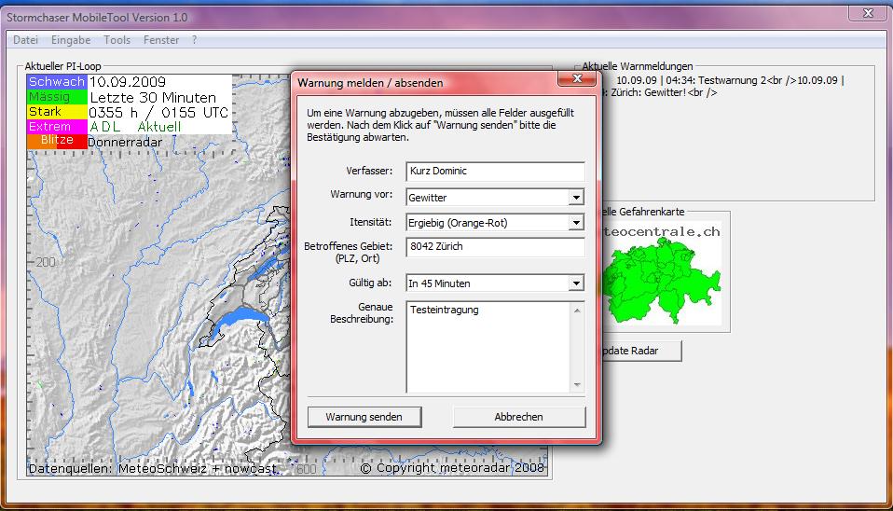Click the Testwarnung 2 message text
This screenshot has width=893, height=511.
point(732,80)
